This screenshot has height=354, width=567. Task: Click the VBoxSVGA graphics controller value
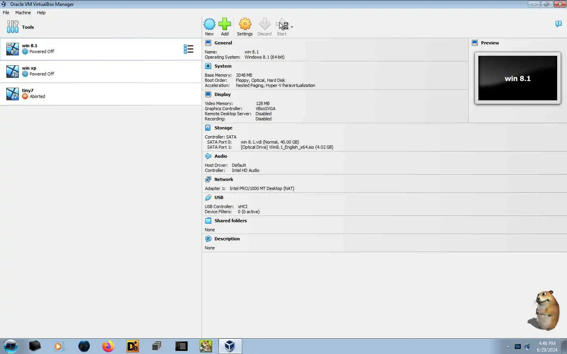pos(265,109)
